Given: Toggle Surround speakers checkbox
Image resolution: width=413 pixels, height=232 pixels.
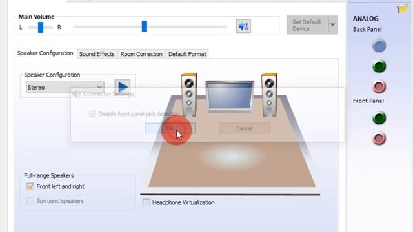Looking at the screenshot, I should pos(30,201).
